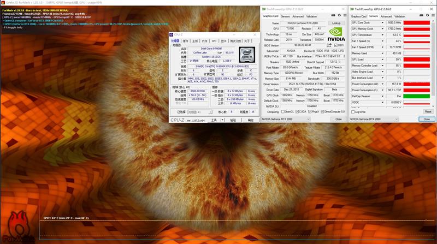Open Validation tab in GPU-Z Sensors window
The width and height of the screenshot is (437, 244).
pyautogui.click(x=399, y=16)
